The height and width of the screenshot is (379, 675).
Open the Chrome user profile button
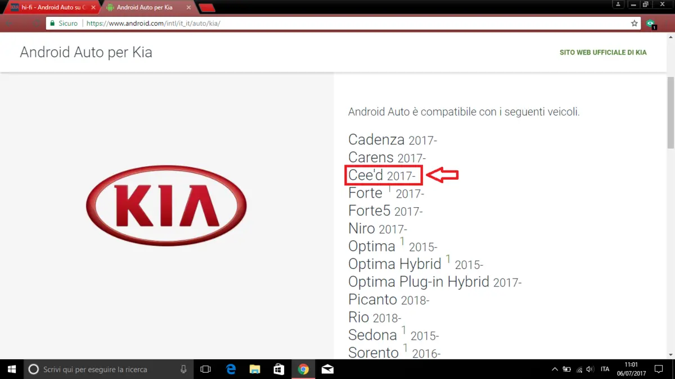(618, 4)
